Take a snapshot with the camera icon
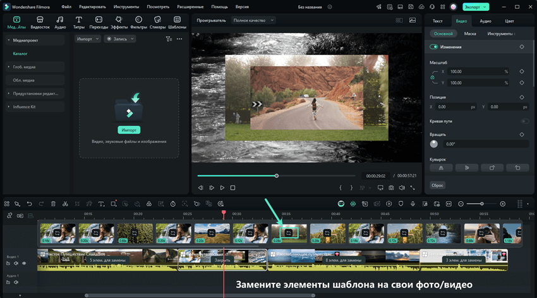Image resolution: width=537 pixels, height=298 pixels. [391, 188]
